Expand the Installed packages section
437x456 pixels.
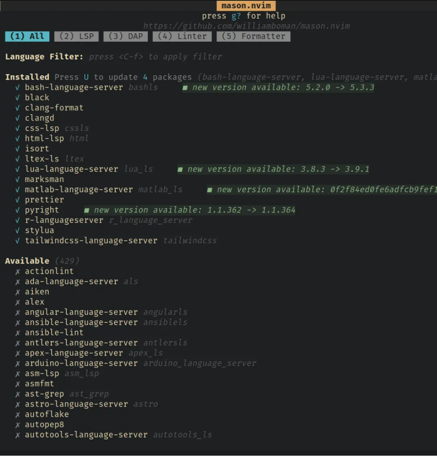27,77
